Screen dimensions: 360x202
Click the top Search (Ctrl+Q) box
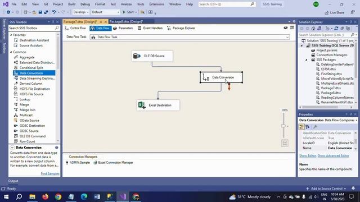(227, 4)
